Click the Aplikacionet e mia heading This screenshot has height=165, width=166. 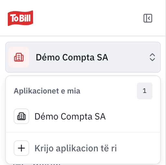pos(47,91)
